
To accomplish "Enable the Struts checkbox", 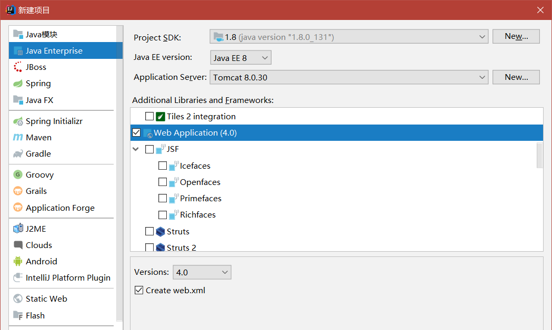I will 149,231.
